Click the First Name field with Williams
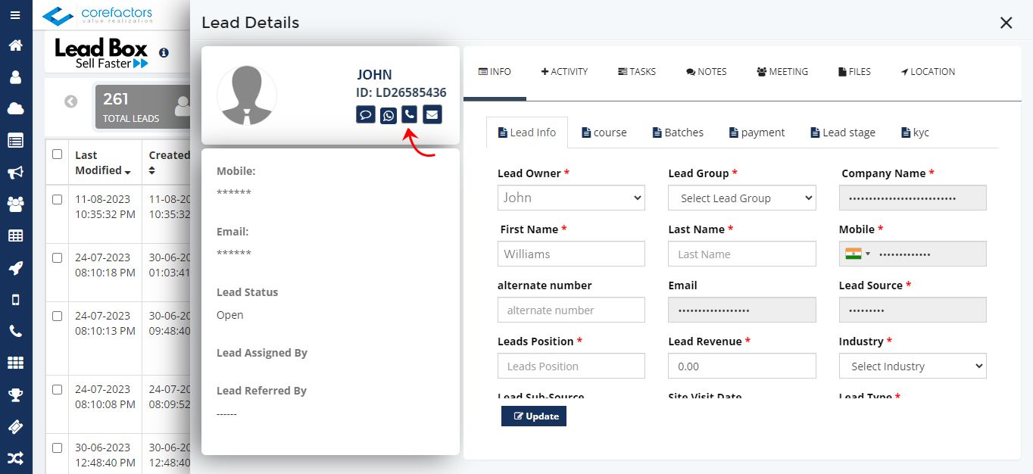 coord(571,254)
